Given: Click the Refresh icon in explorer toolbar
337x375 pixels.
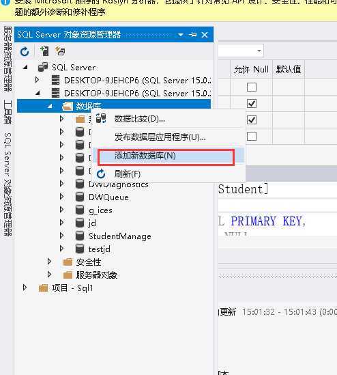Looking at the screenshot, I should click(25, 51).
